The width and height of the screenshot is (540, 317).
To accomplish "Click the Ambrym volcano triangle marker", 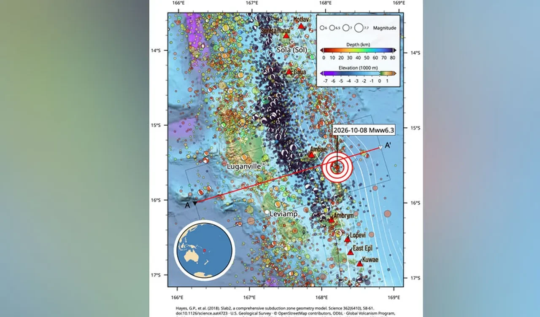I will click(331, 220).
